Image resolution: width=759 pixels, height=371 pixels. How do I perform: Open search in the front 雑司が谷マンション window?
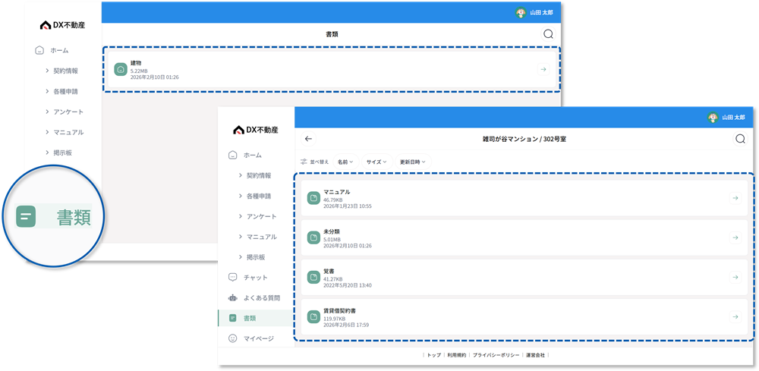point(739,139)
